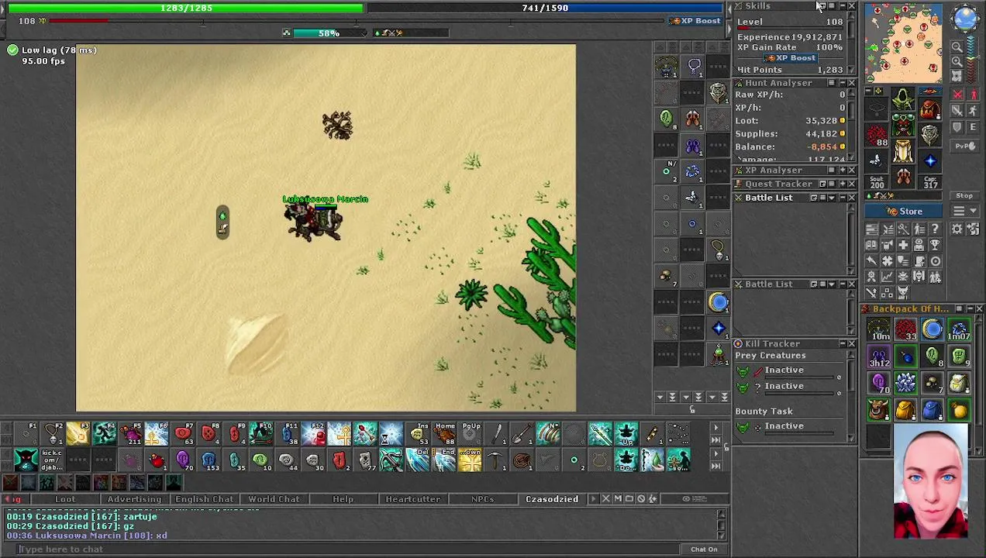Use the crossbow hotkey icon
Screen dimensions: 986x558
pyautogui.click(x=391, y=460)
